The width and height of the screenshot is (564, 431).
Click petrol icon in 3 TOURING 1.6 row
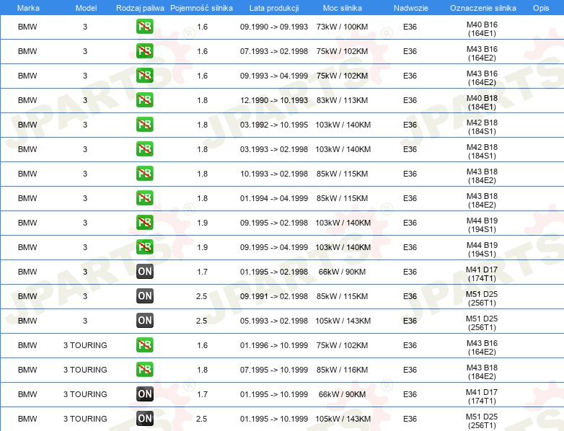[144, 345]
